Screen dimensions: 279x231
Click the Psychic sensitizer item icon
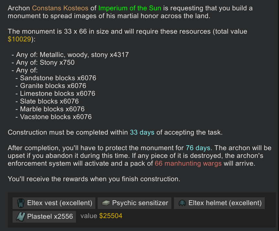(x=106, y=203)
